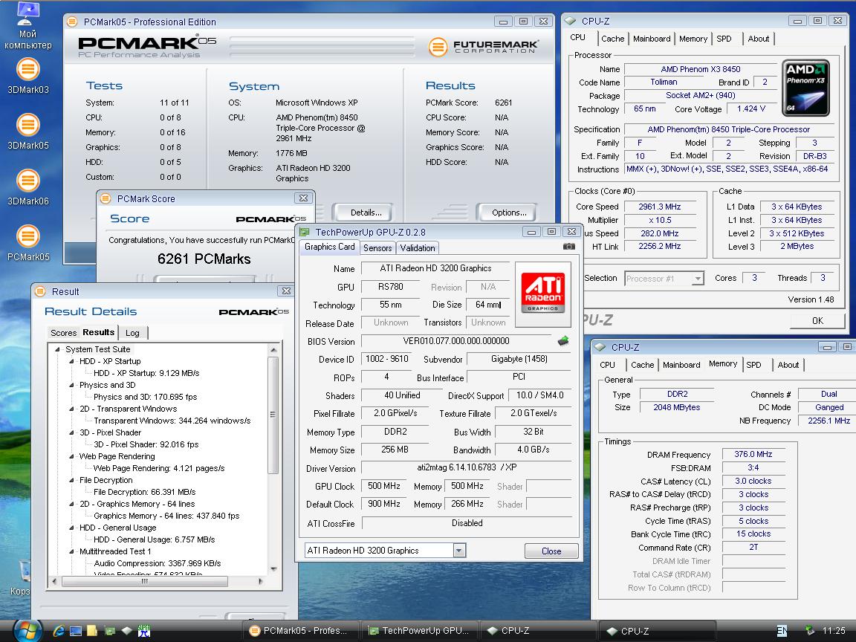Image resolution: width=856 pixels, height=642 pixels.
Task: Switch to Validation tab in GPU-Z
Action: [x=418, y=248]
